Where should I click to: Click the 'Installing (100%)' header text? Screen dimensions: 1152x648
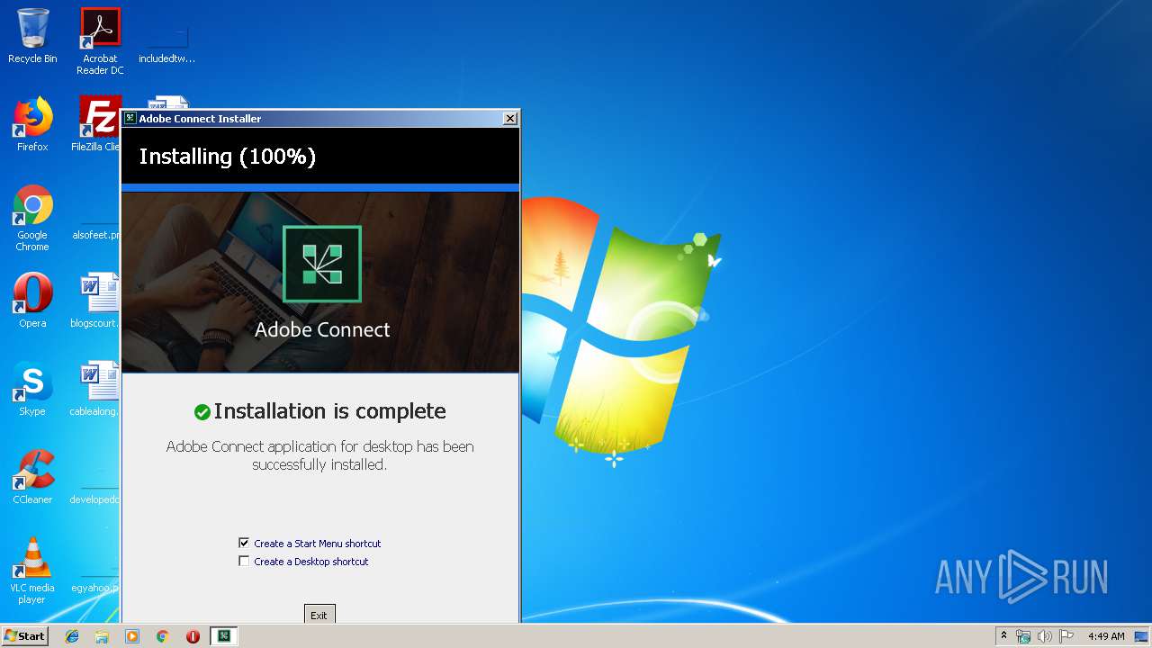228,157
